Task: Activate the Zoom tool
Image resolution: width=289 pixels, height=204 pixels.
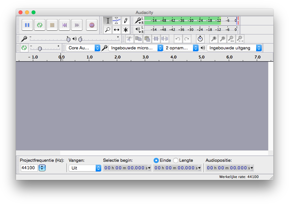Action: pyautogui.click(x=107, y=30)
